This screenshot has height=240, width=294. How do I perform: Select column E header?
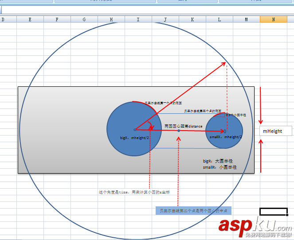click(30, 19)
